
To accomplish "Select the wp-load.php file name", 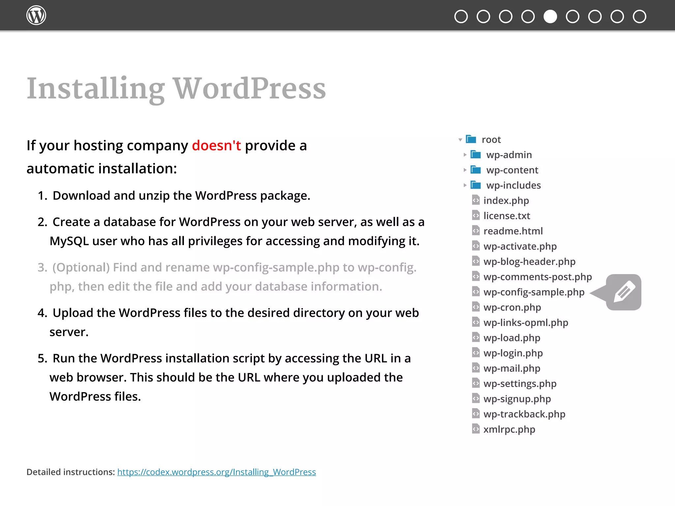I will tap(512, 338).
